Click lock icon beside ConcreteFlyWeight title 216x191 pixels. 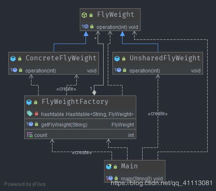(x=20, y=59)
